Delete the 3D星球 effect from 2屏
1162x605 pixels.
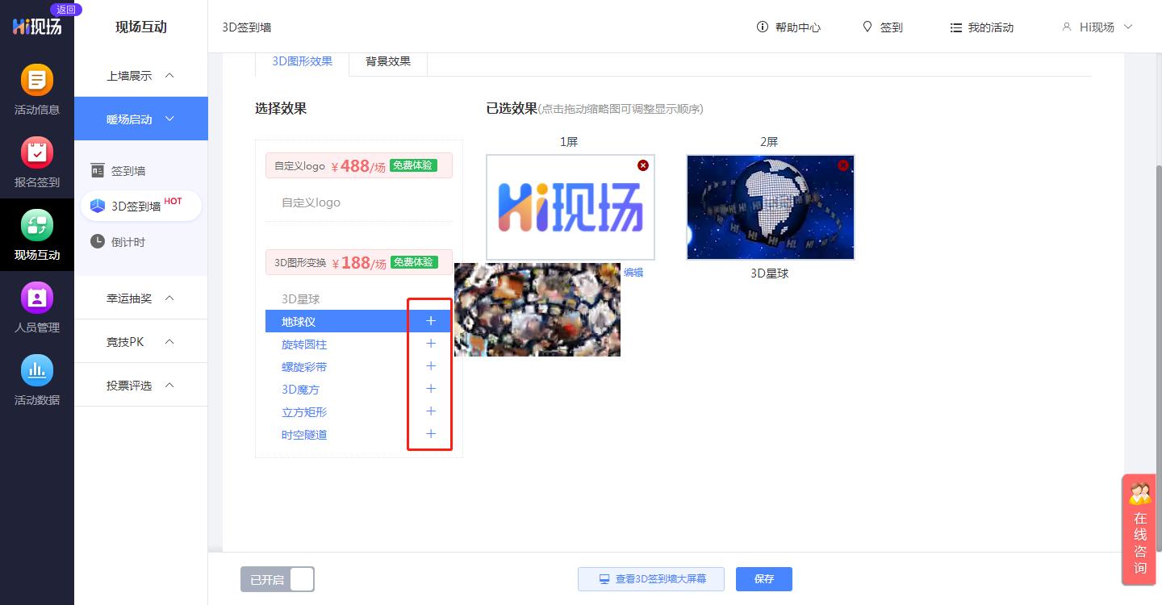click(843, 165)
